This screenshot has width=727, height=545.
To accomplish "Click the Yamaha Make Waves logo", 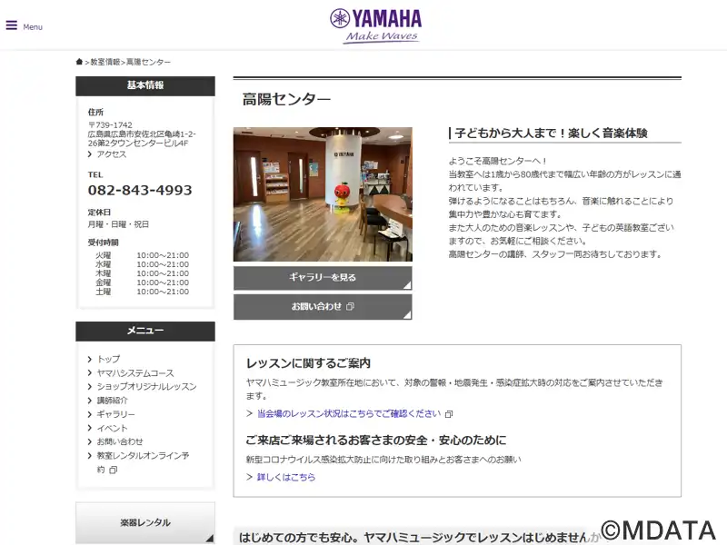I will [x=375, y=25].
